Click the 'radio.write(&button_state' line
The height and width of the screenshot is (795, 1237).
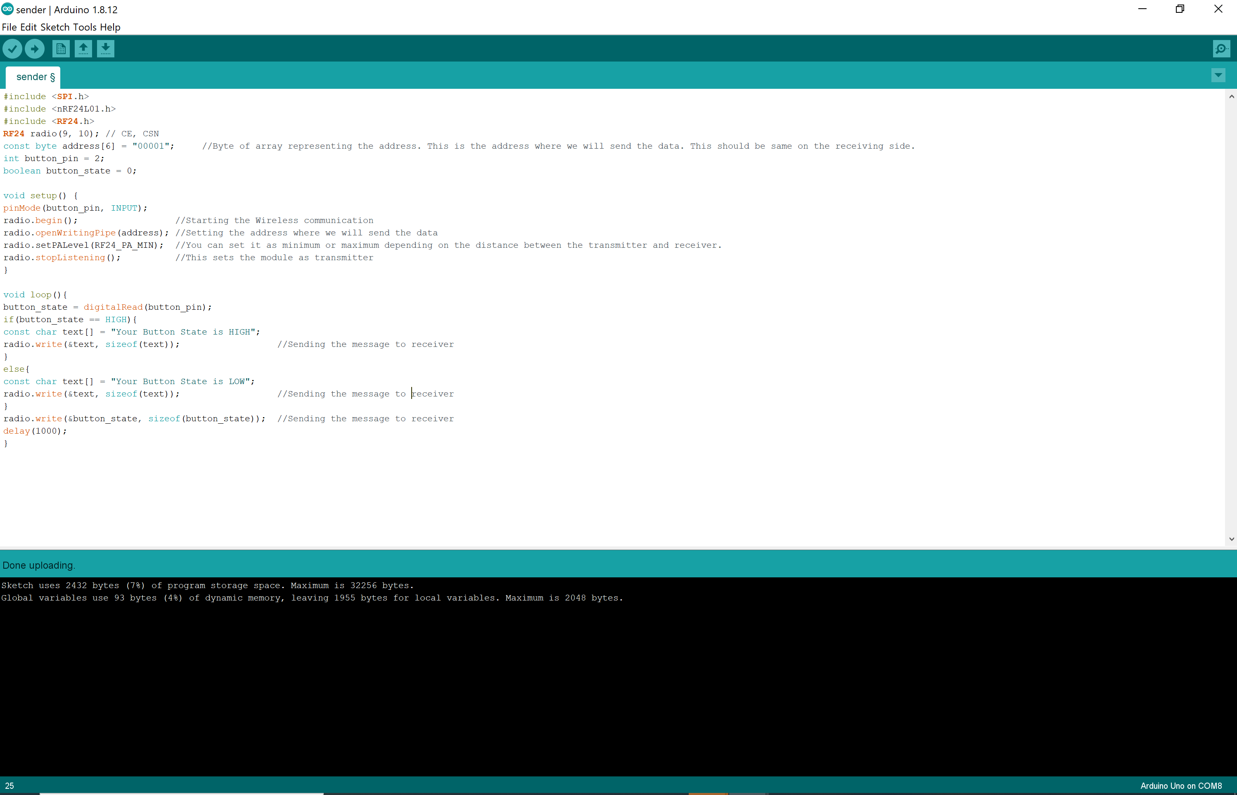(135, 419)
